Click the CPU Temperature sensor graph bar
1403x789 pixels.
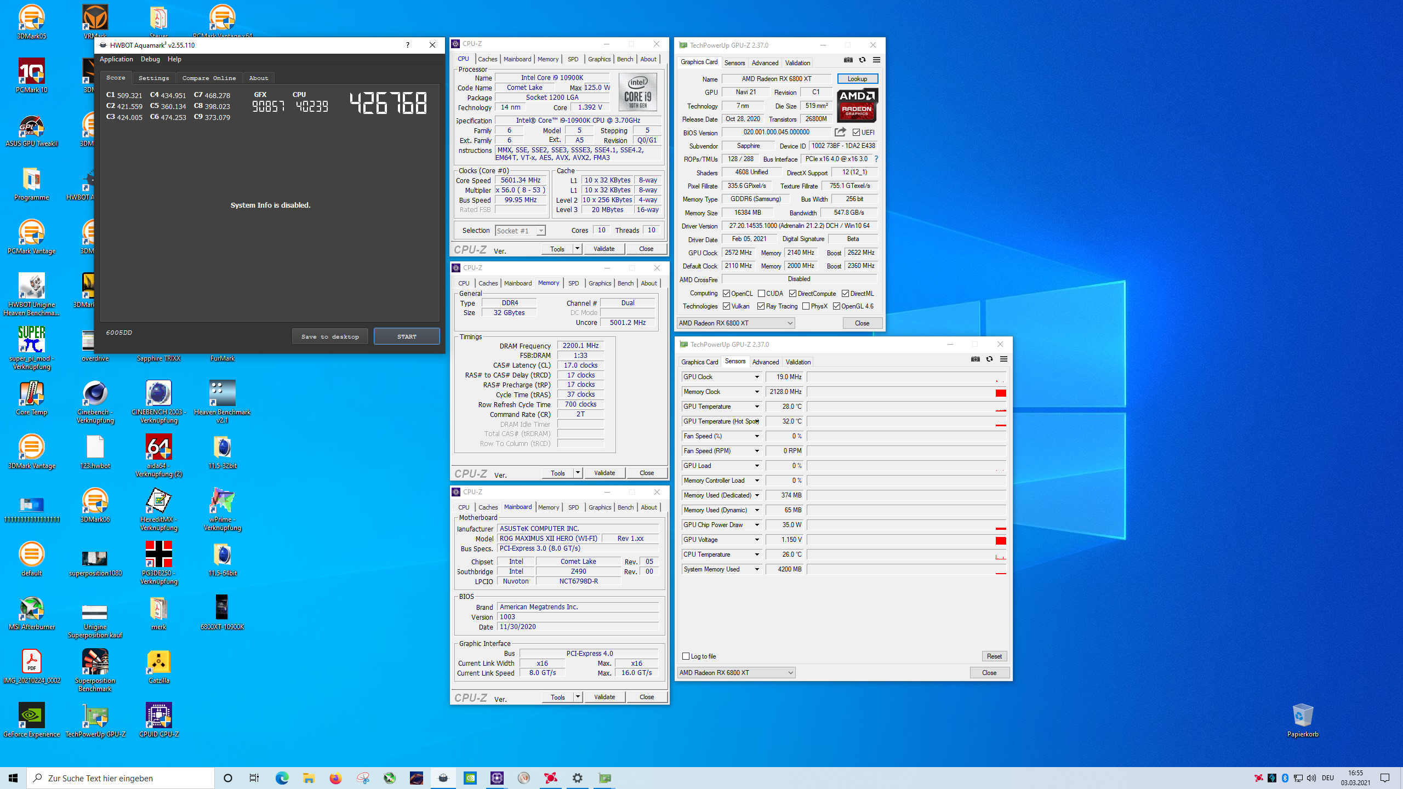[906, 554]
